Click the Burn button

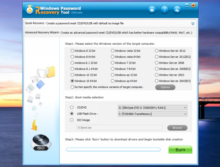point(180,150)
